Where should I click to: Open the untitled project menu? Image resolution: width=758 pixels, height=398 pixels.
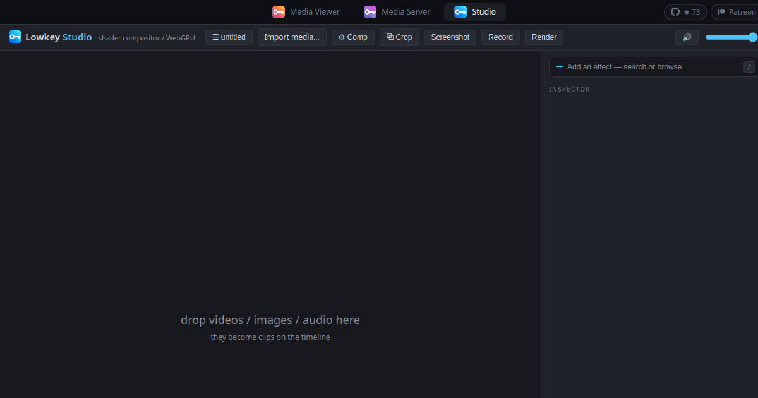coord(229,37)
